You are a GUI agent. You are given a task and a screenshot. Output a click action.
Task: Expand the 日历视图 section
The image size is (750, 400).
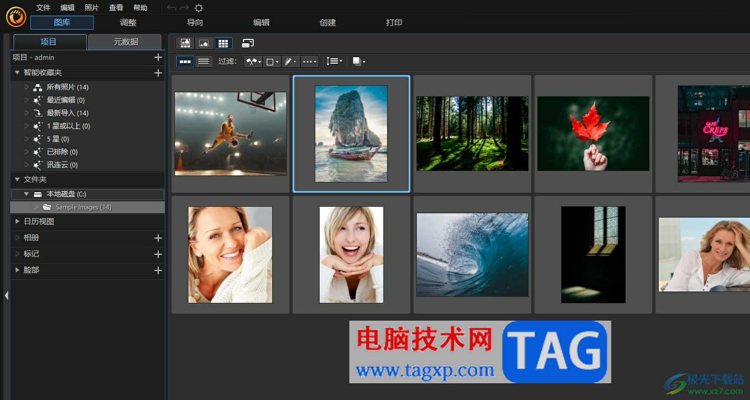(17, 221)
